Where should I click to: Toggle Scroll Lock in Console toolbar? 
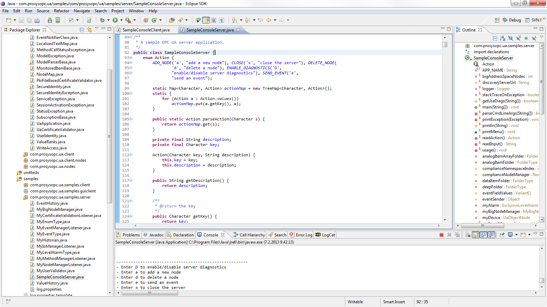476,235
